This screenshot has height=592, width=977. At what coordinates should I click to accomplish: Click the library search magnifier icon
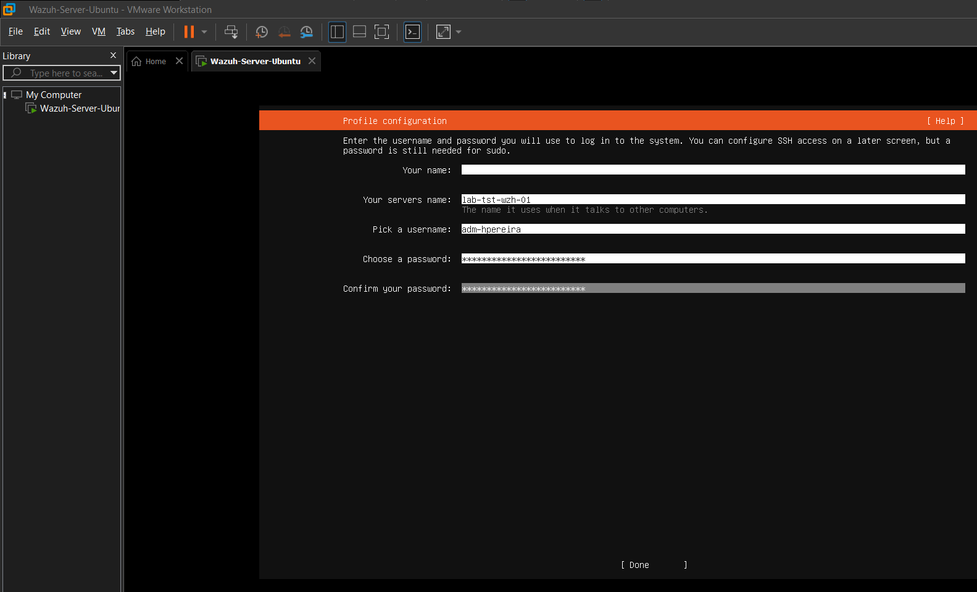tap(16, 73)
